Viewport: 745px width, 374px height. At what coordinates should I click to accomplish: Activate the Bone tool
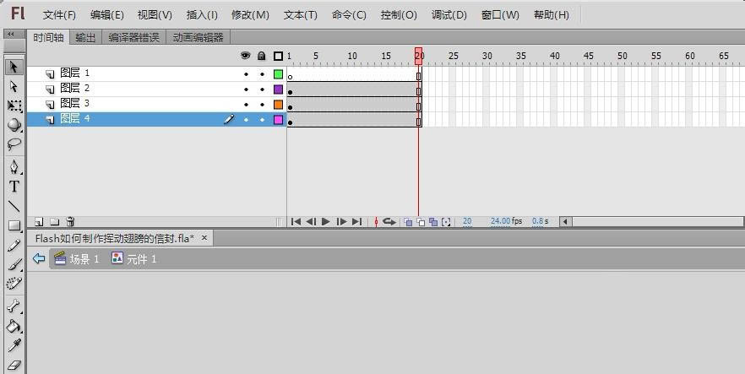[14, 306]
